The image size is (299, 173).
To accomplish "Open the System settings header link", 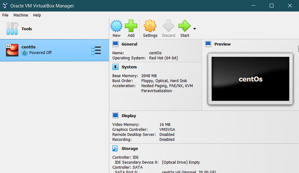I will (x=129, y=67).
